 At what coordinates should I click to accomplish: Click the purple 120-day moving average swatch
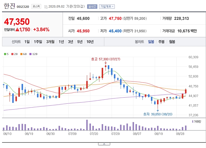31,54
